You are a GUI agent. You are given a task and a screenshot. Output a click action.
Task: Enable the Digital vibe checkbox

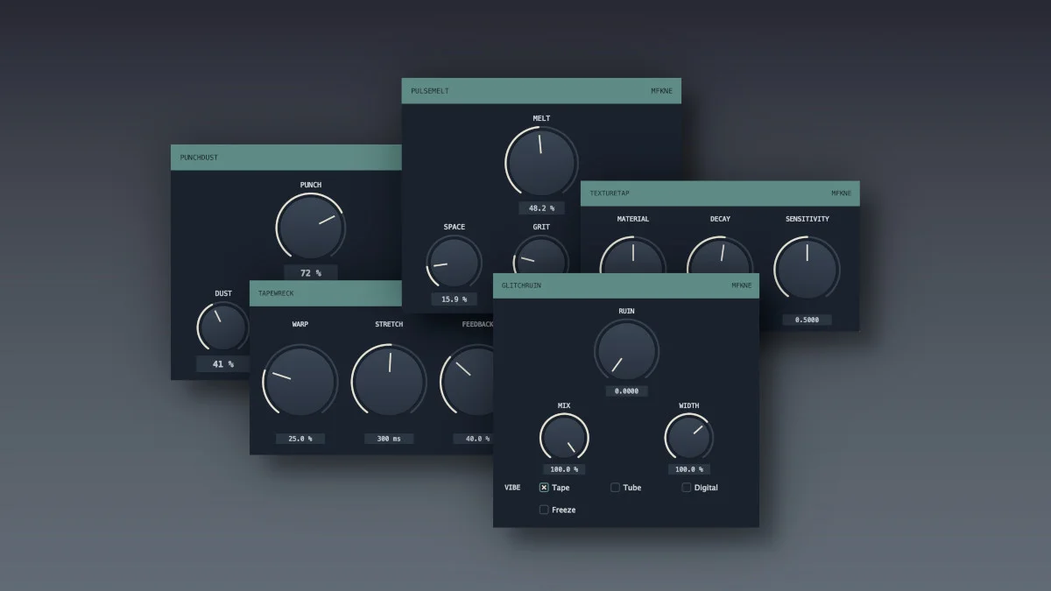(x=687, y=488)
